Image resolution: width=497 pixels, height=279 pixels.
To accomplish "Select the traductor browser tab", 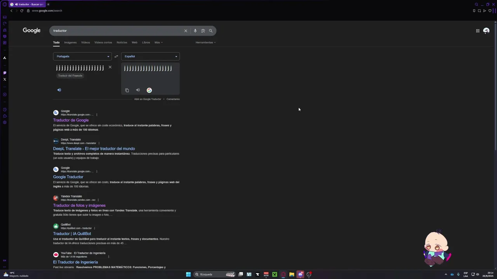I will (27, 4).
